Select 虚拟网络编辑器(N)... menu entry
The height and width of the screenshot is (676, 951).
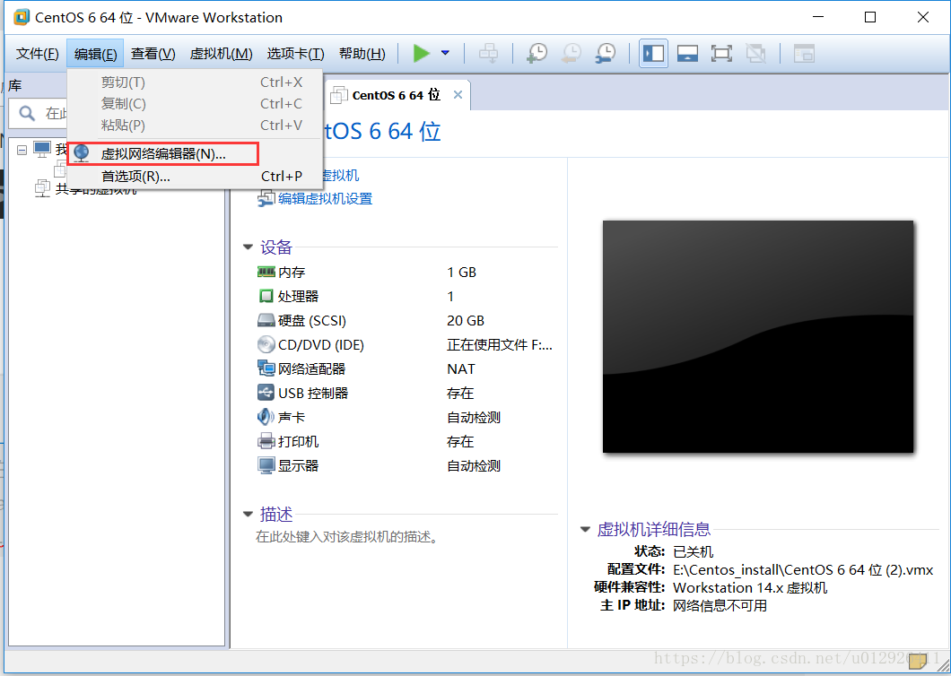pyautogui.click(x=163, y=154)
